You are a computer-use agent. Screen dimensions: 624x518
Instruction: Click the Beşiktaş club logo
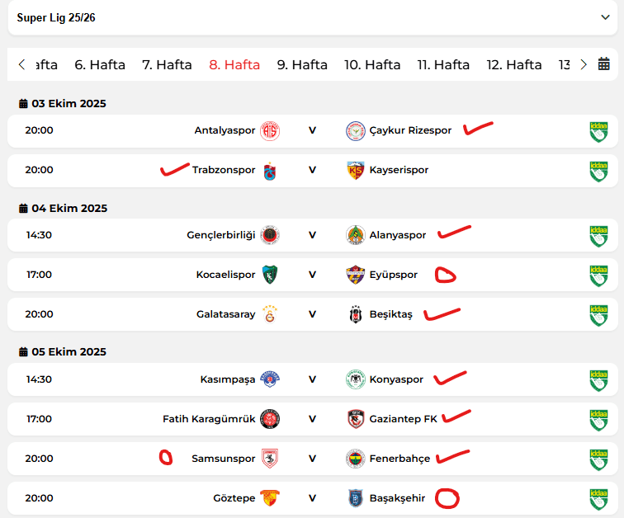click(356, 314)
